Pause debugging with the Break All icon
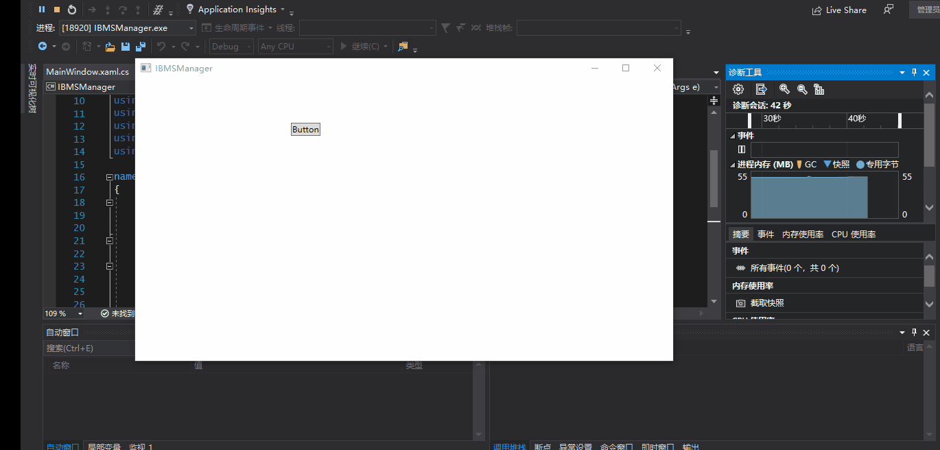Screen dimensions: 940x450 42,10
